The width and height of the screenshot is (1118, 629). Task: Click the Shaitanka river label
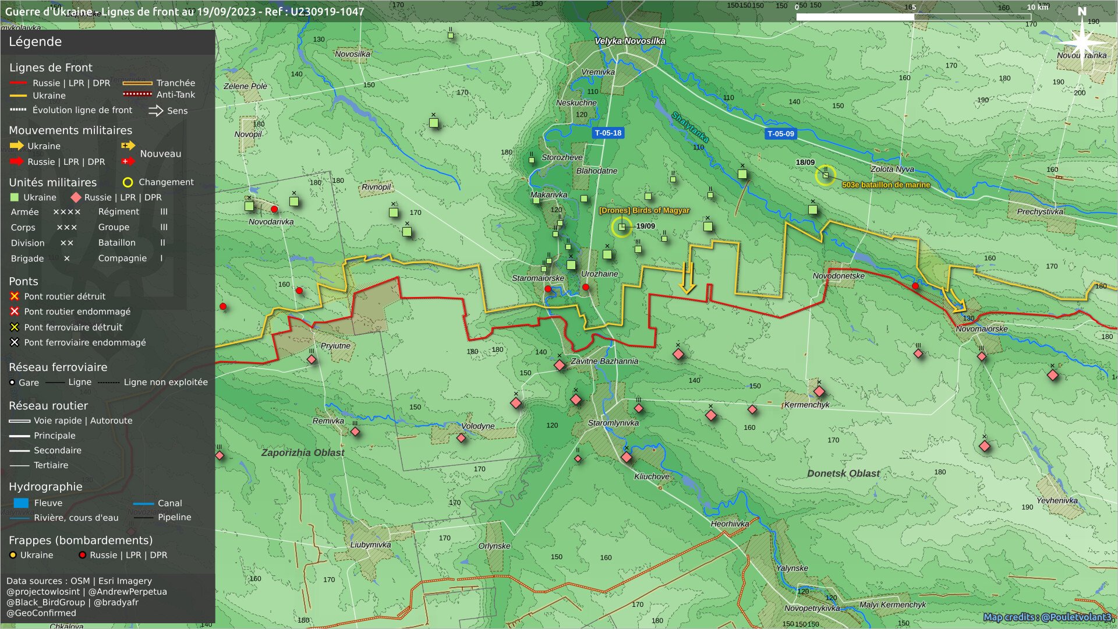point(690,127)
